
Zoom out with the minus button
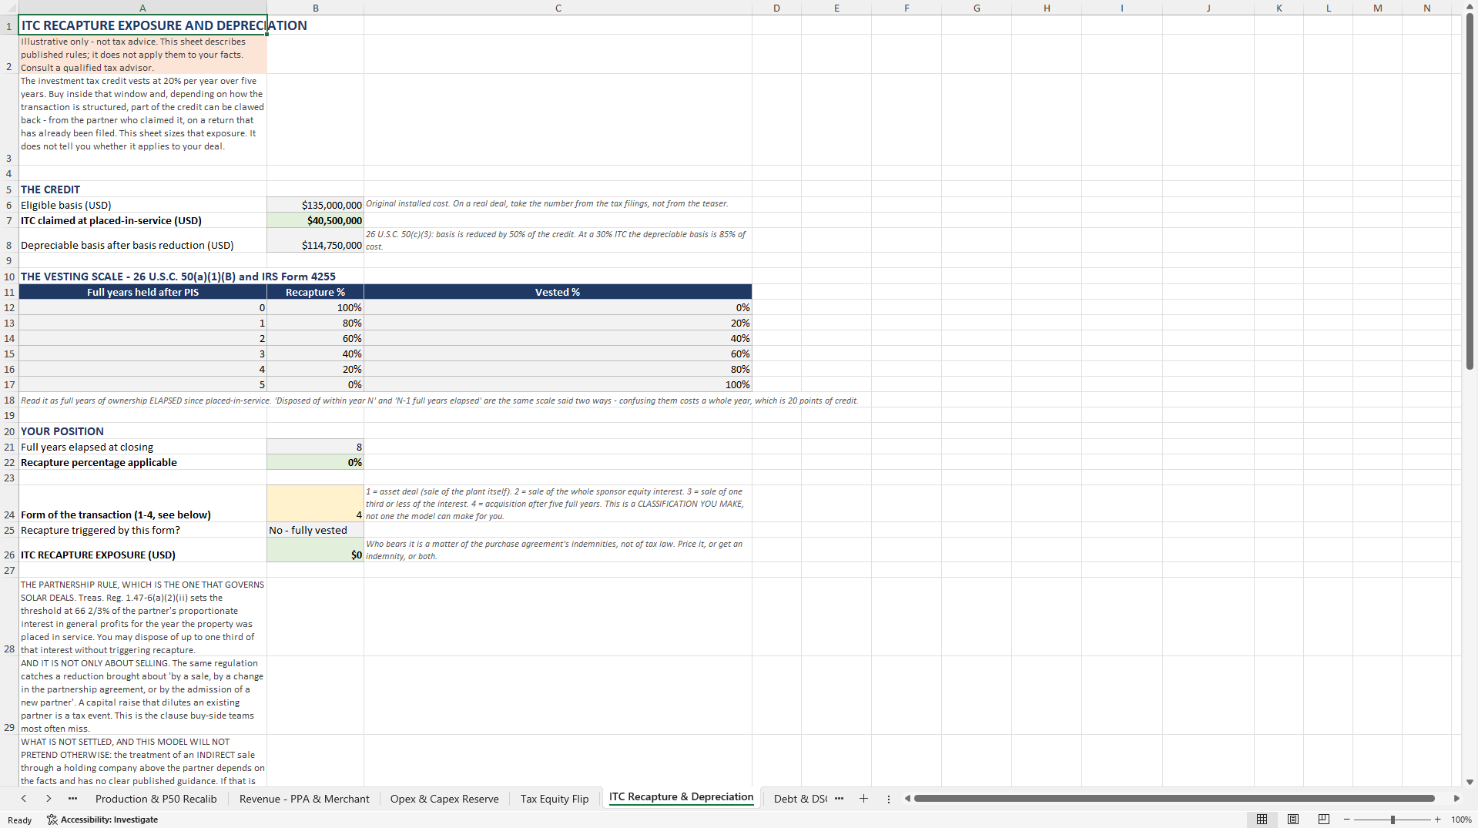pyautogui.click(x=1346, y=820)
